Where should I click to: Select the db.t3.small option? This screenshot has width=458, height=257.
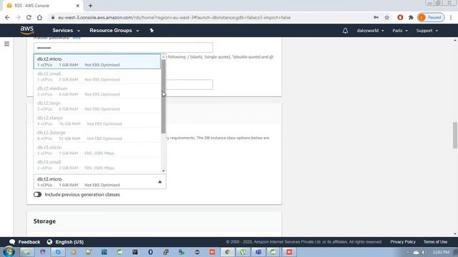pyautogui.click(x=97, y=165)
